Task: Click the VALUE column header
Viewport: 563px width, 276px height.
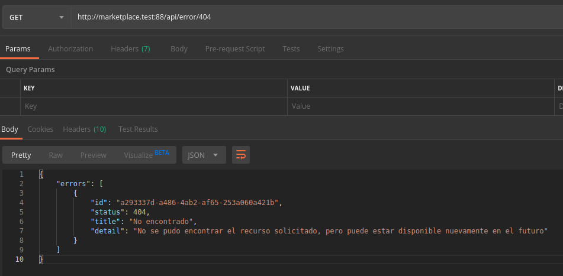Action: [300, 88]
